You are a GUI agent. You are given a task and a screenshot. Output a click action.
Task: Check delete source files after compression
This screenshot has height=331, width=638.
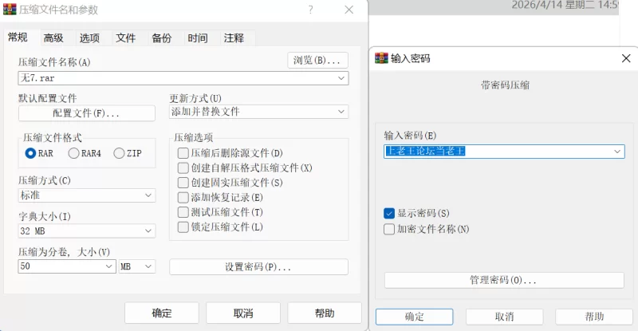[x=183, y=153]
